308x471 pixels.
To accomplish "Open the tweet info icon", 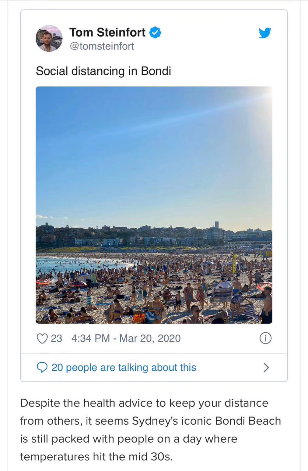I will 265,338.
